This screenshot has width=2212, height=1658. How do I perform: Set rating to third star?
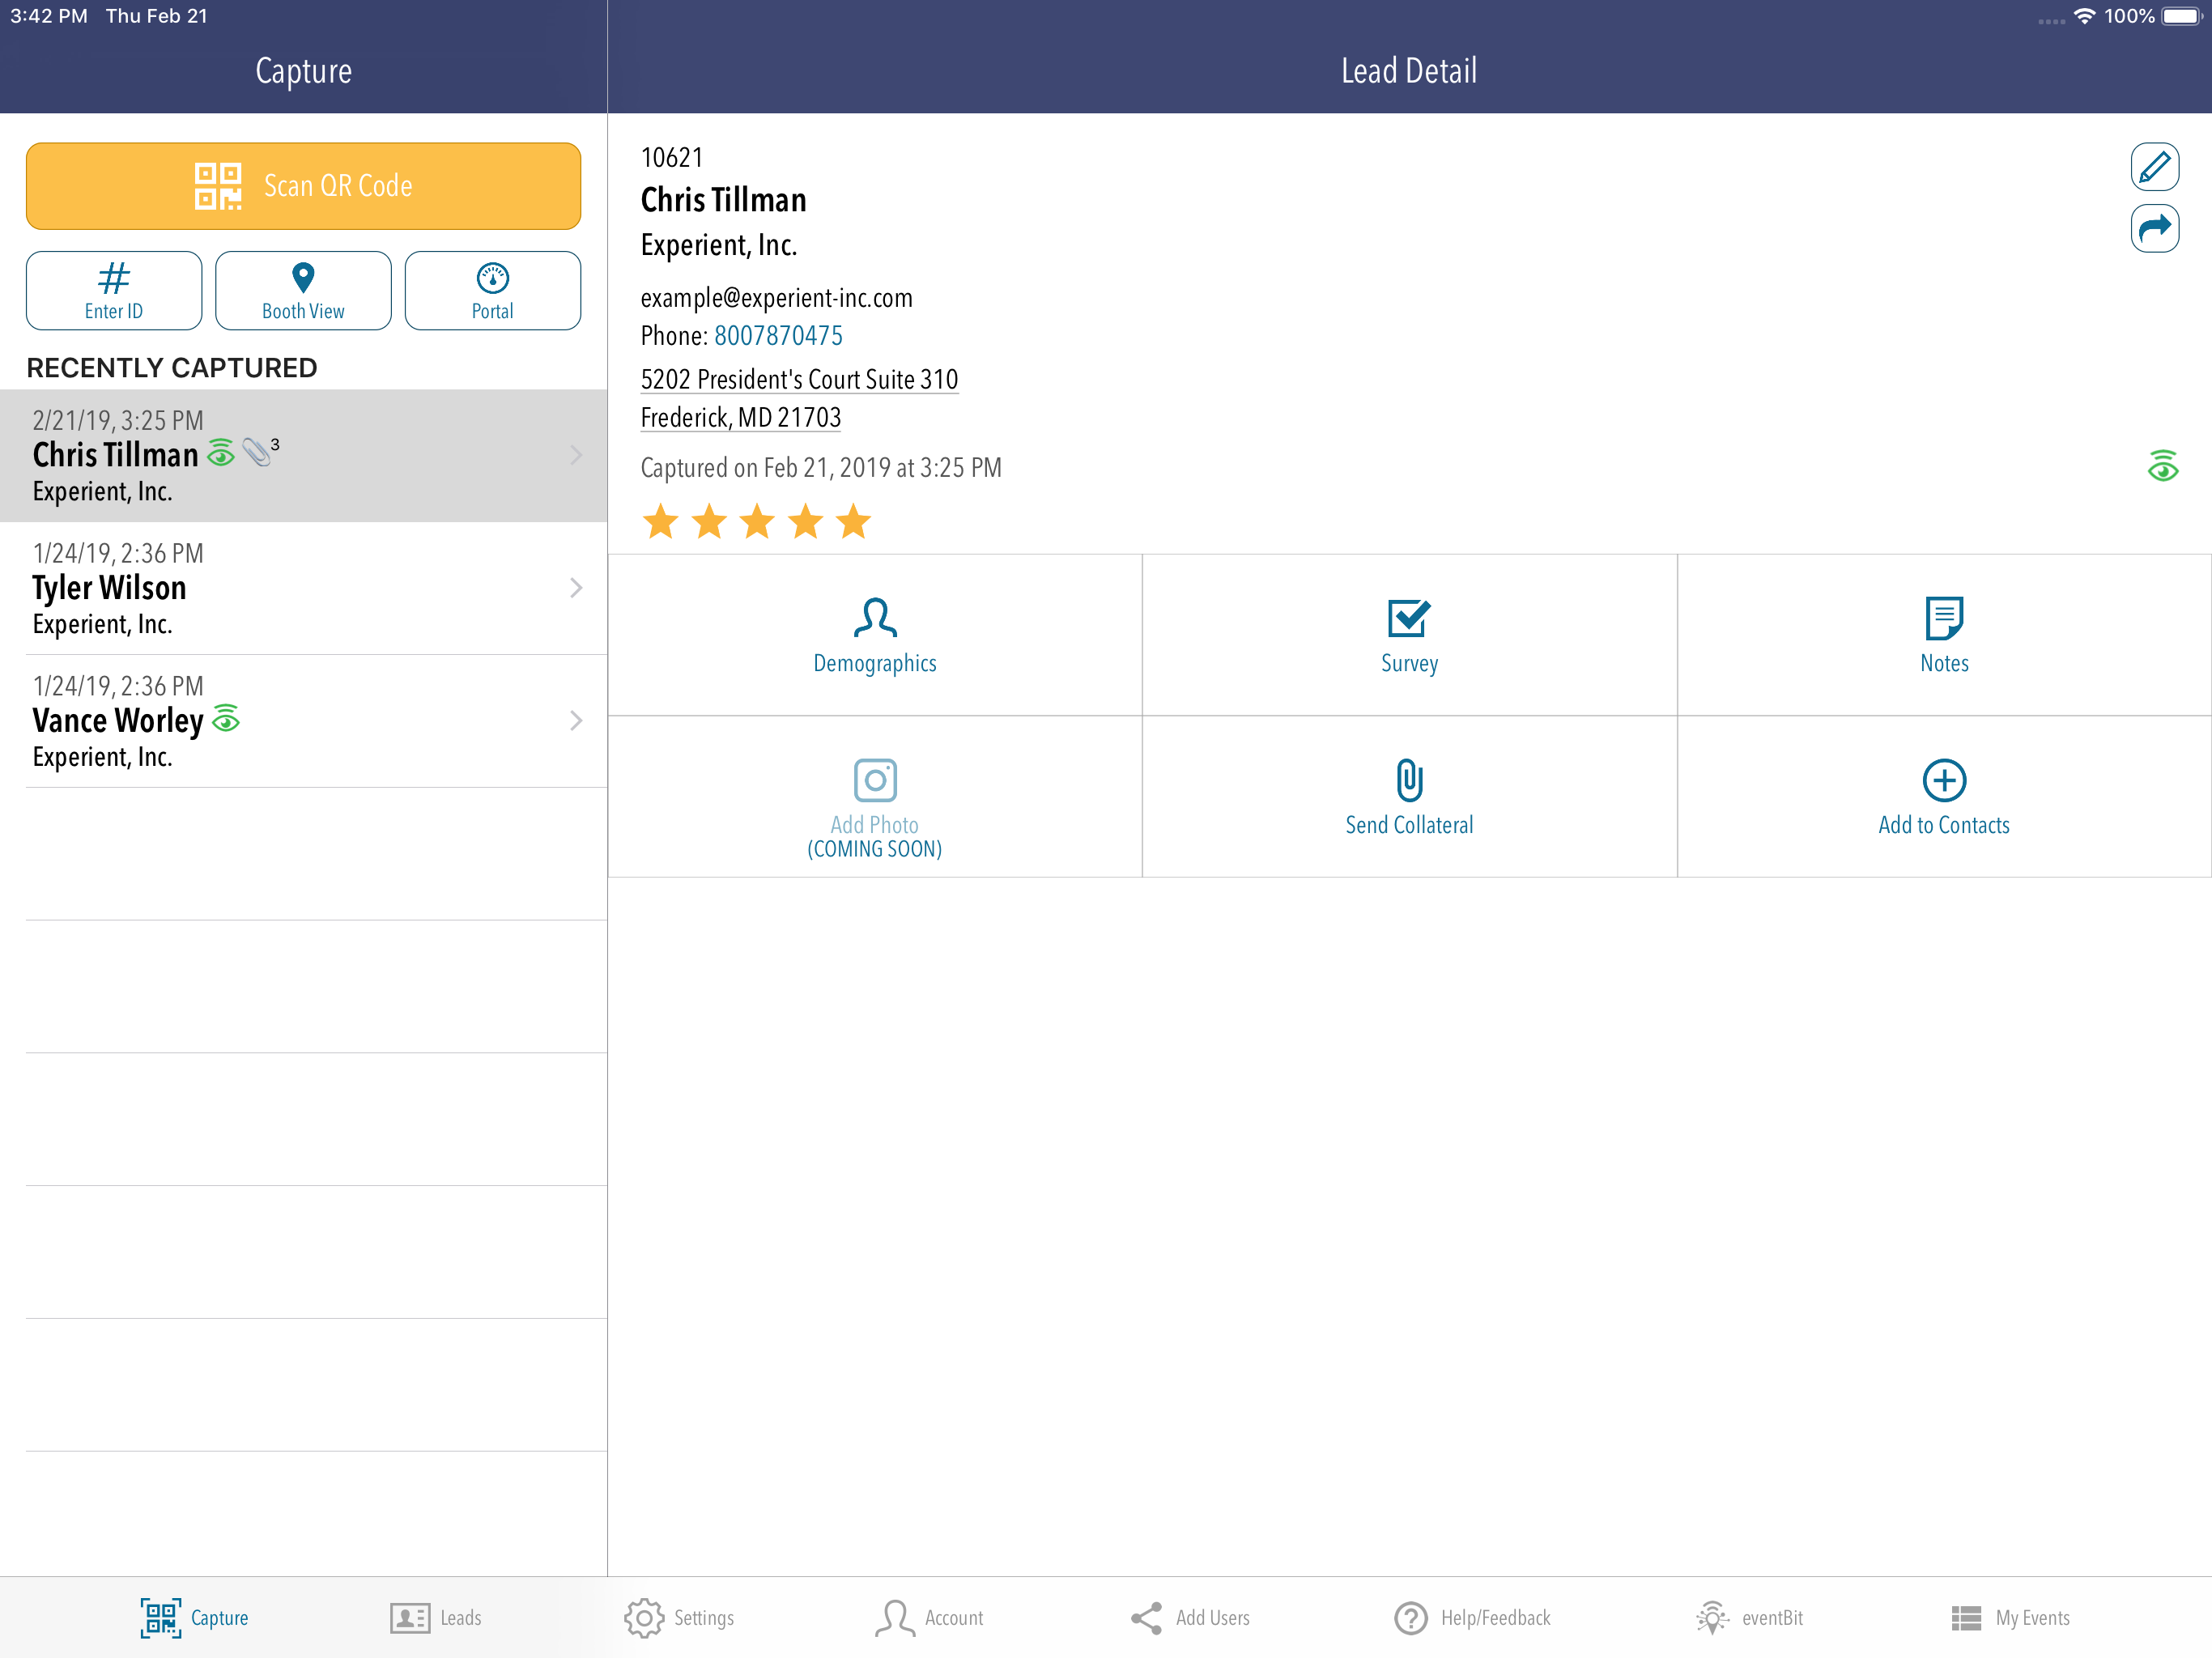[757, 522]
